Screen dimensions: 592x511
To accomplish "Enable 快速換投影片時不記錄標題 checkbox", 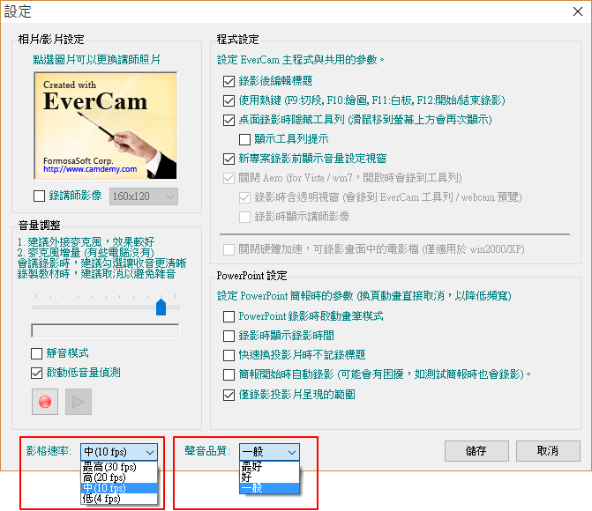I will click(x=229, y=355).
